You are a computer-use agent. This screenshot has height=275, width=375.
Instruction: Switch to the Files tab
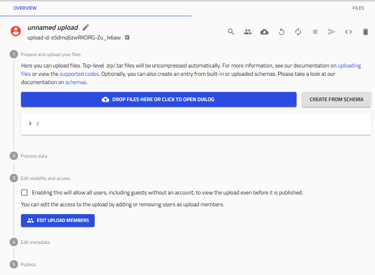358,8
